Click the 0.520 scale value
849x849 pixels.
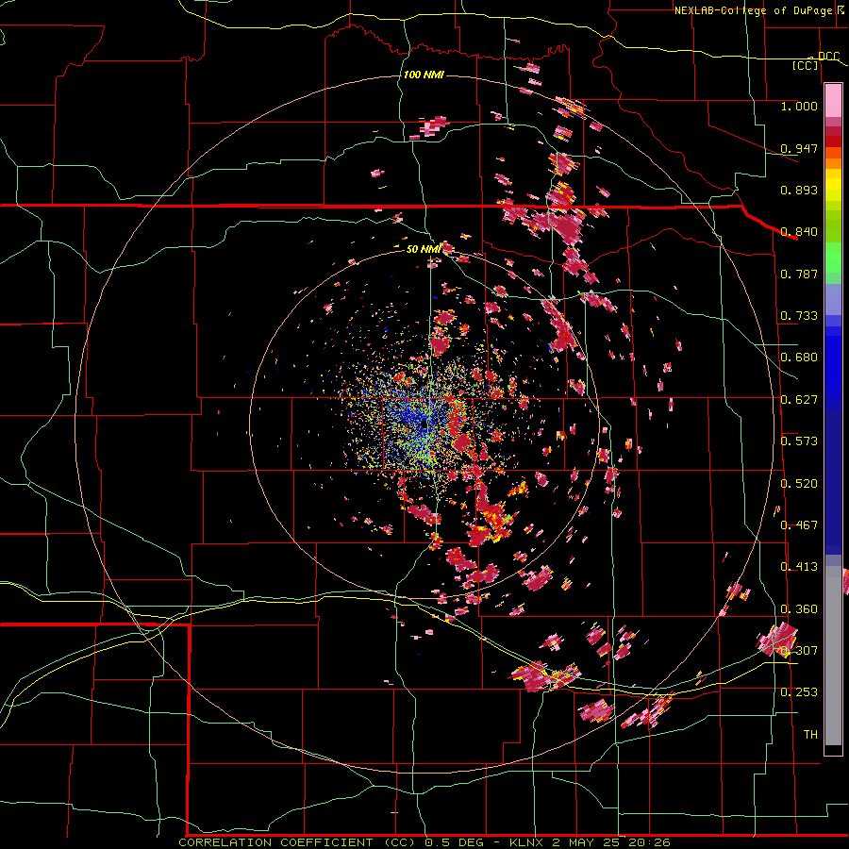coord(799,484)
